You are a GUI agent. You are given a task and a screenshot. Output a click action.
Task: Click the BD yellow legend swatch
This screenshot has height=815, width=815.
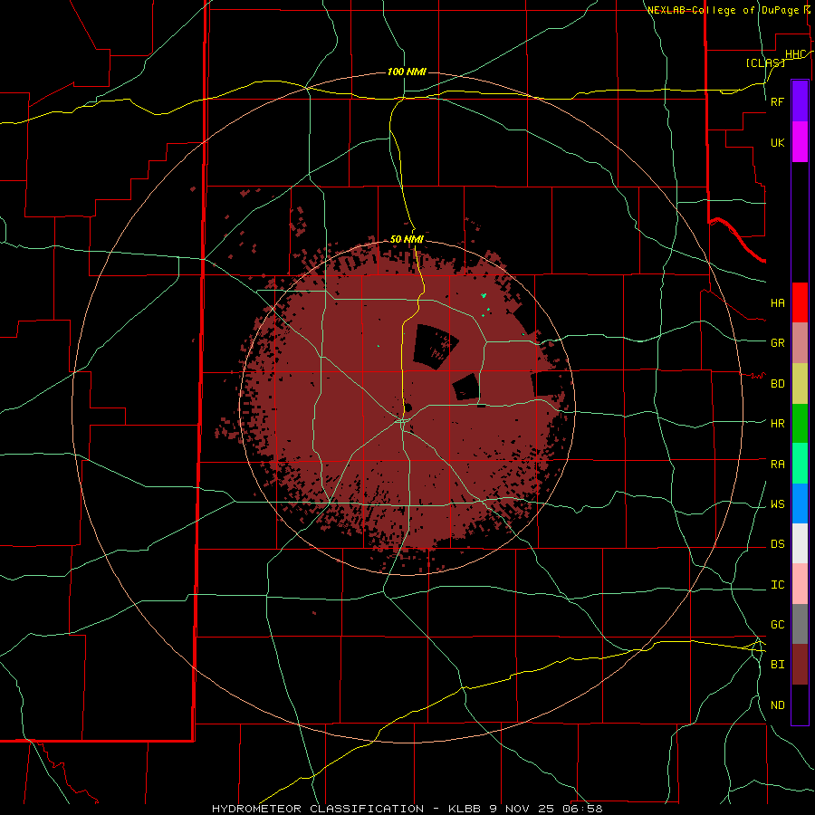coord(800,384)
